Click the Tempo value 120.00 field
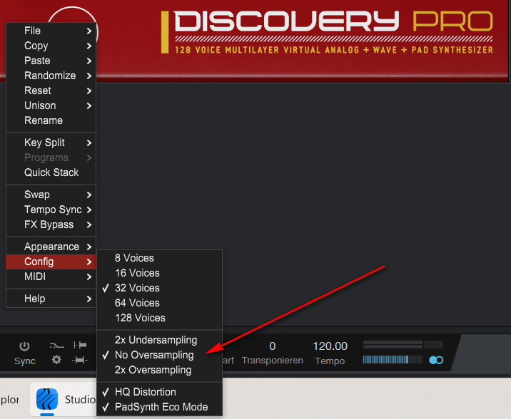This screenshot has height=419, width=511. coord(330,346)
